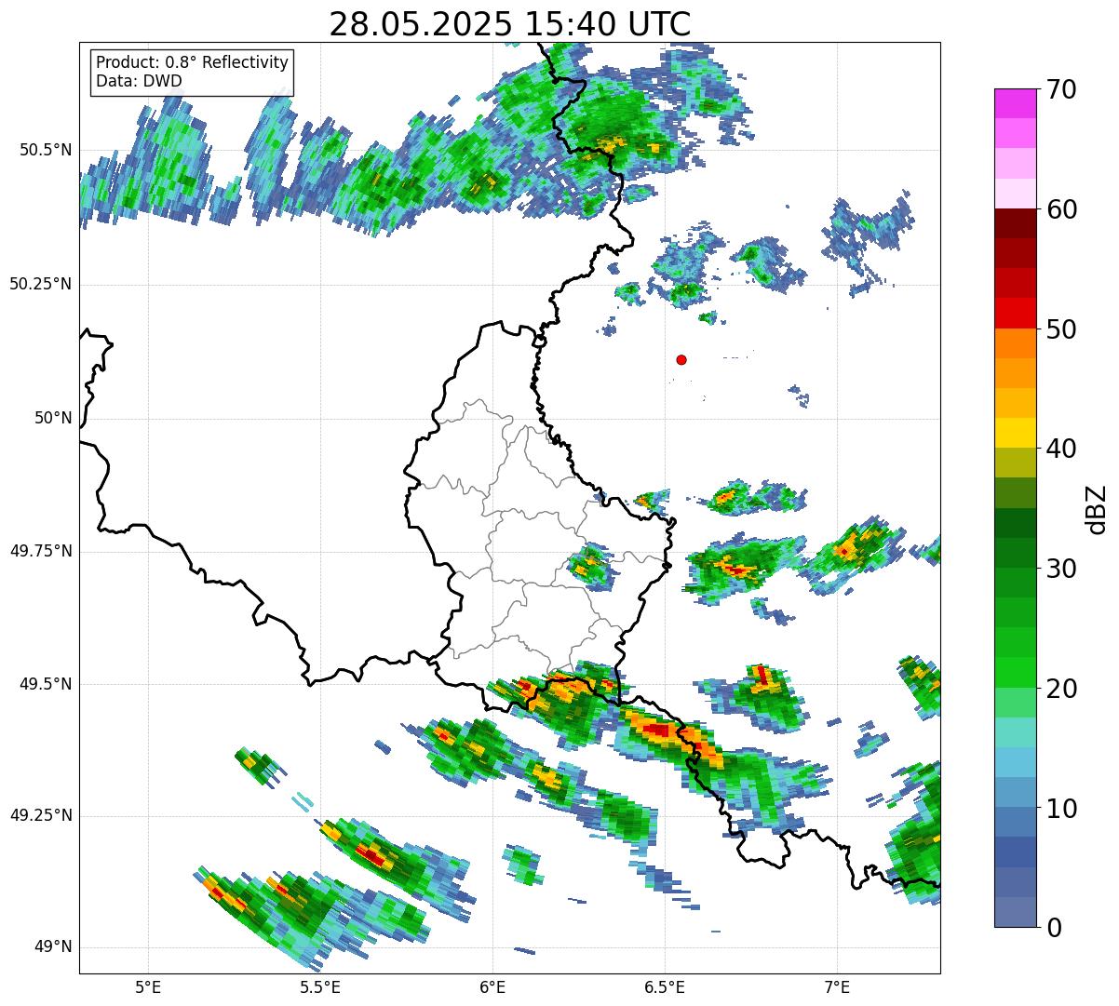Click the colorbar tick label 0
1119x1006 pixels.
coord(1053,928)
